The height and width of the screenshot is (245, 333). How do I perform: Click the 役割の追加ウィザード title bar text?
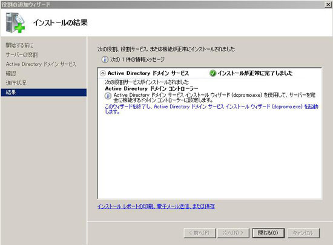pyautogui.click(x=25, y=4)
